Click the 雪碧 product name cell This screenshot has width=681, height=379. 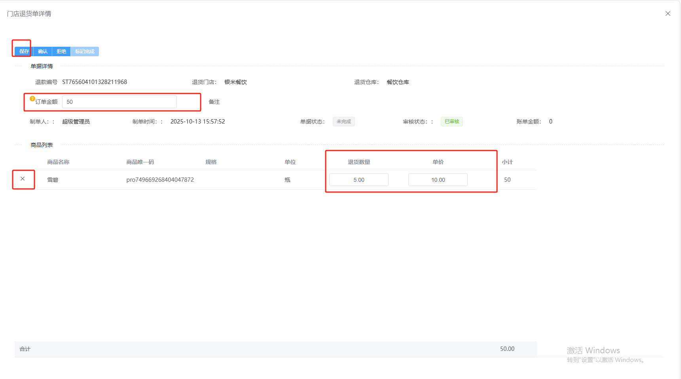53,180
